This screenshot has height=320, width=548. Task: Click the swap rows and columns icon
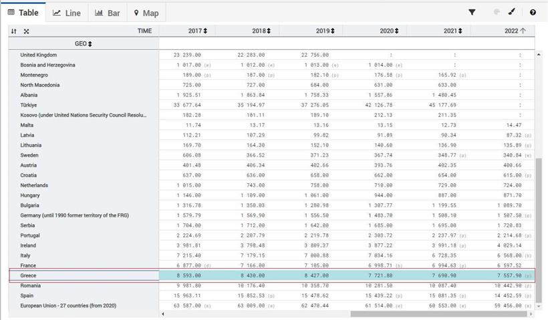(14, 31)
